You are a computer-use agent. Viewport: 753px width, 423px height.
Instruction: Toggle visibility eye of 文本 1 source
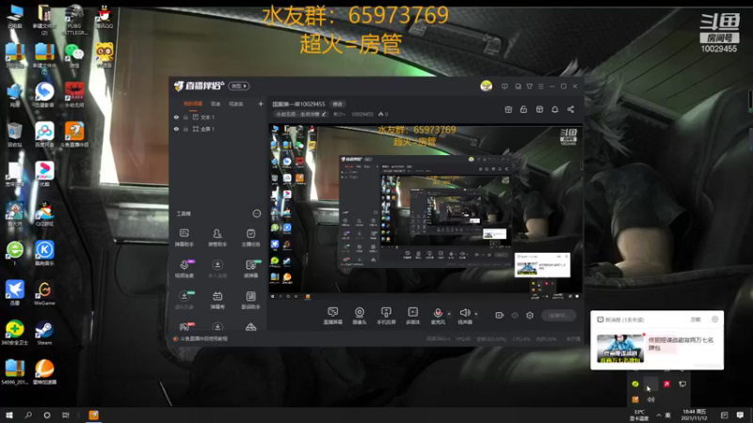176,117
